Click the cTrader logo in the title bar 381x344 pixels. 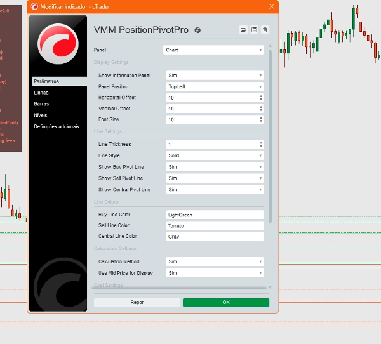[34, 6]
